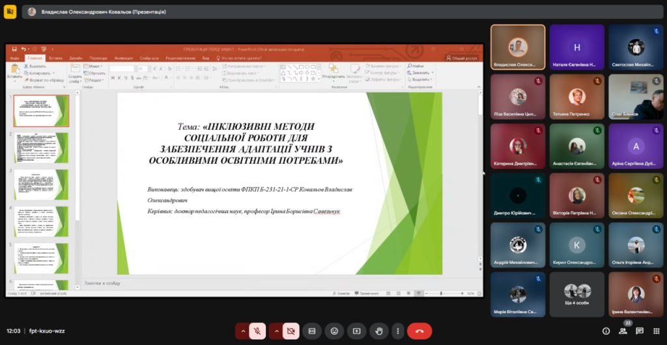Raise hand using the hand icon

(378, 331)
